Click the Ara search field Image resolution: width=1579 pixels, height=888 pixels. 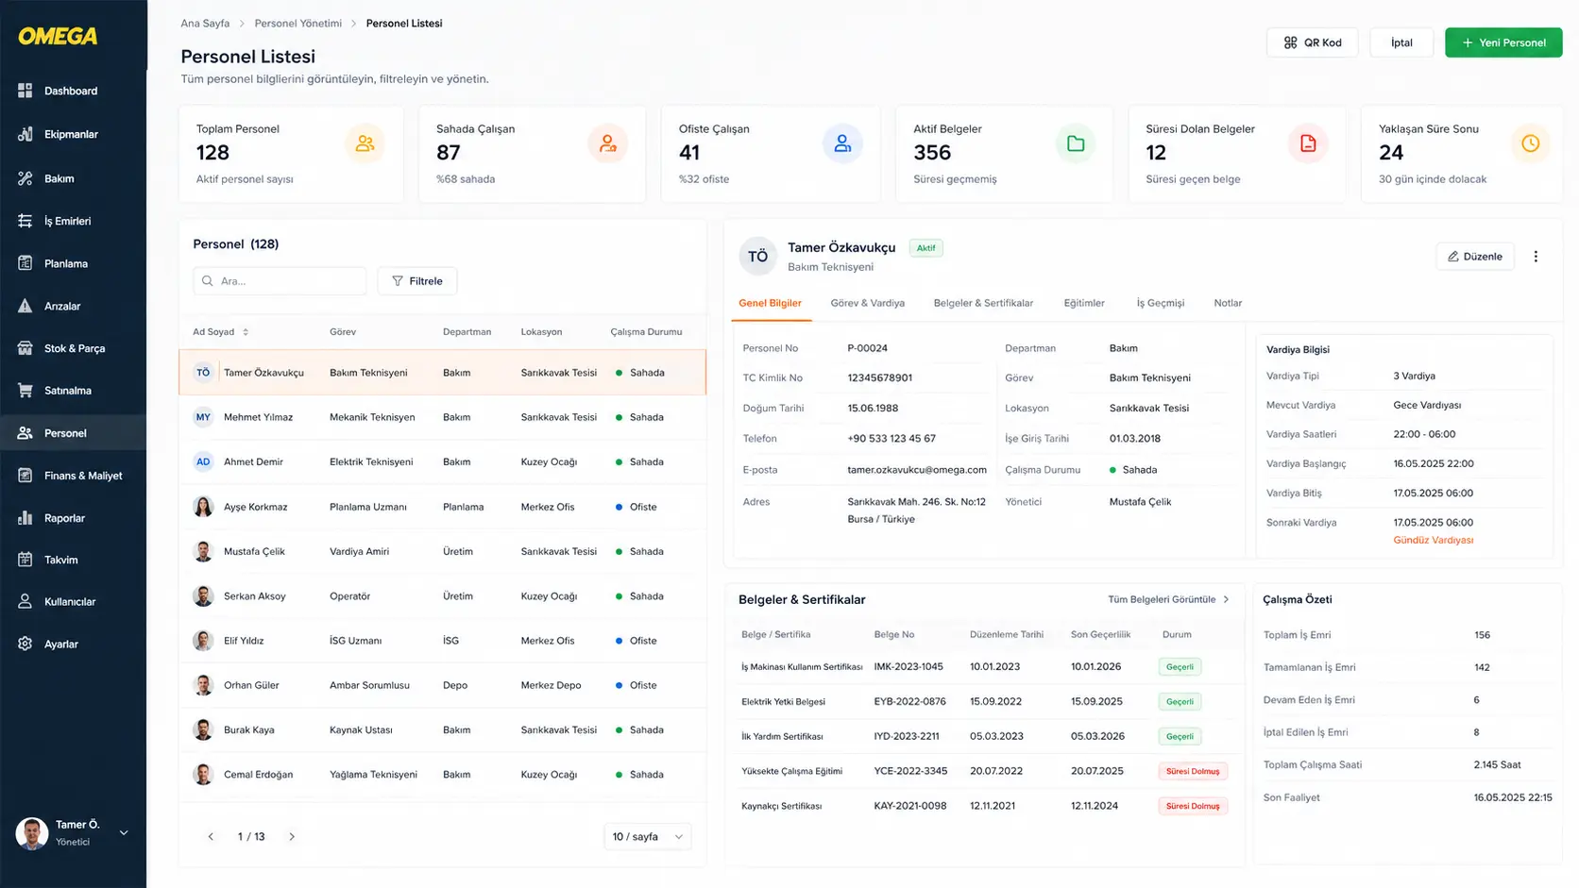[x=280, y=281]
